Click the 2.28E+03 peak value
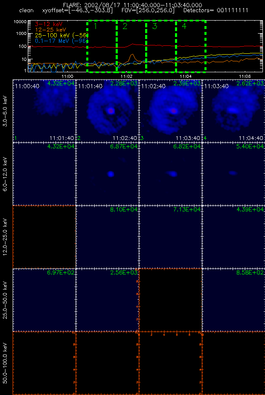The width and height of the screenshot is (265, 395). pyautogui.click(x=124, y=83)
